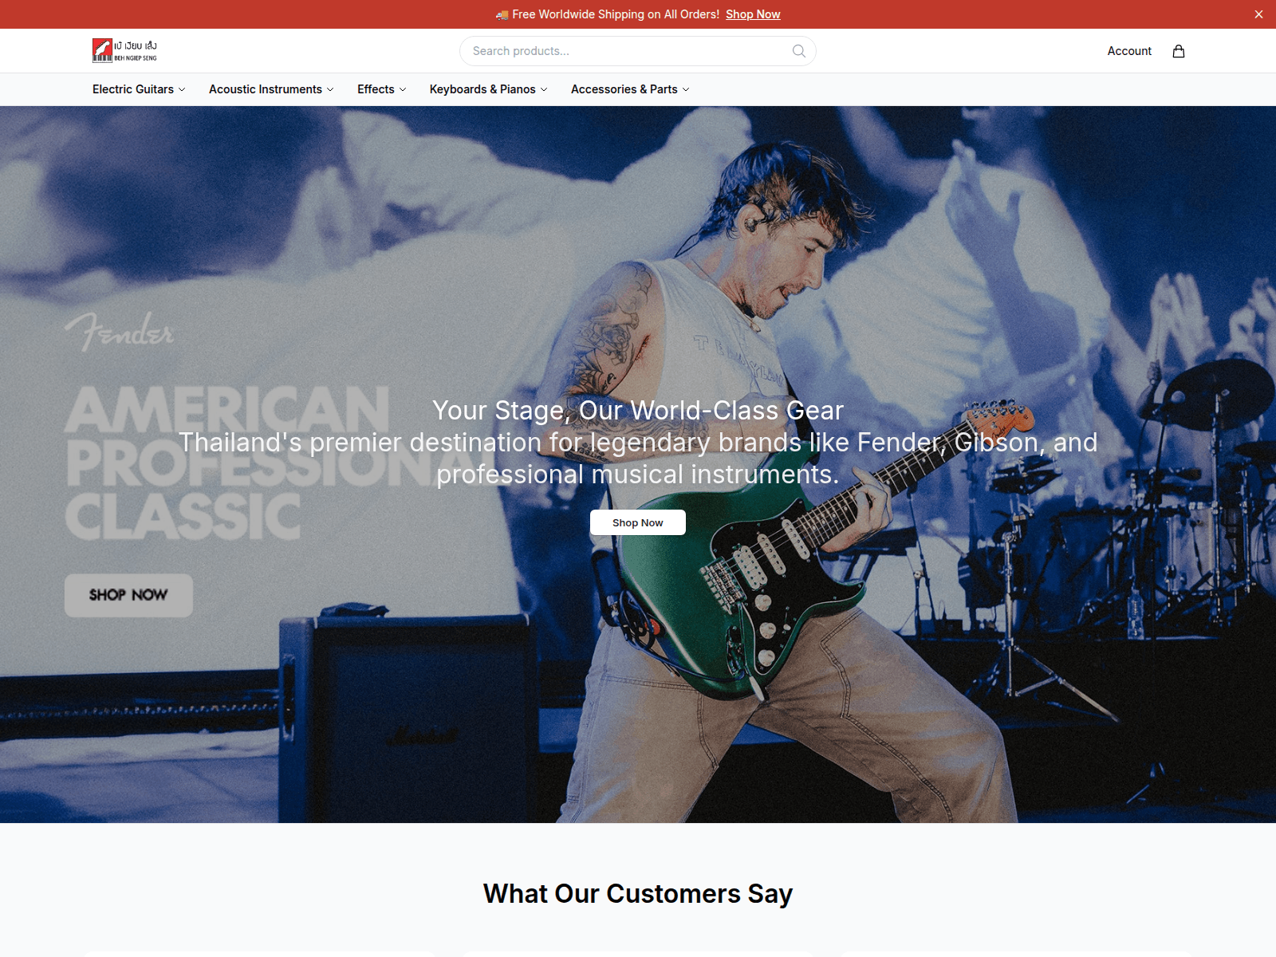Click the 'Your Stage, Our World-Class Gear' headline

pos(638,410)
